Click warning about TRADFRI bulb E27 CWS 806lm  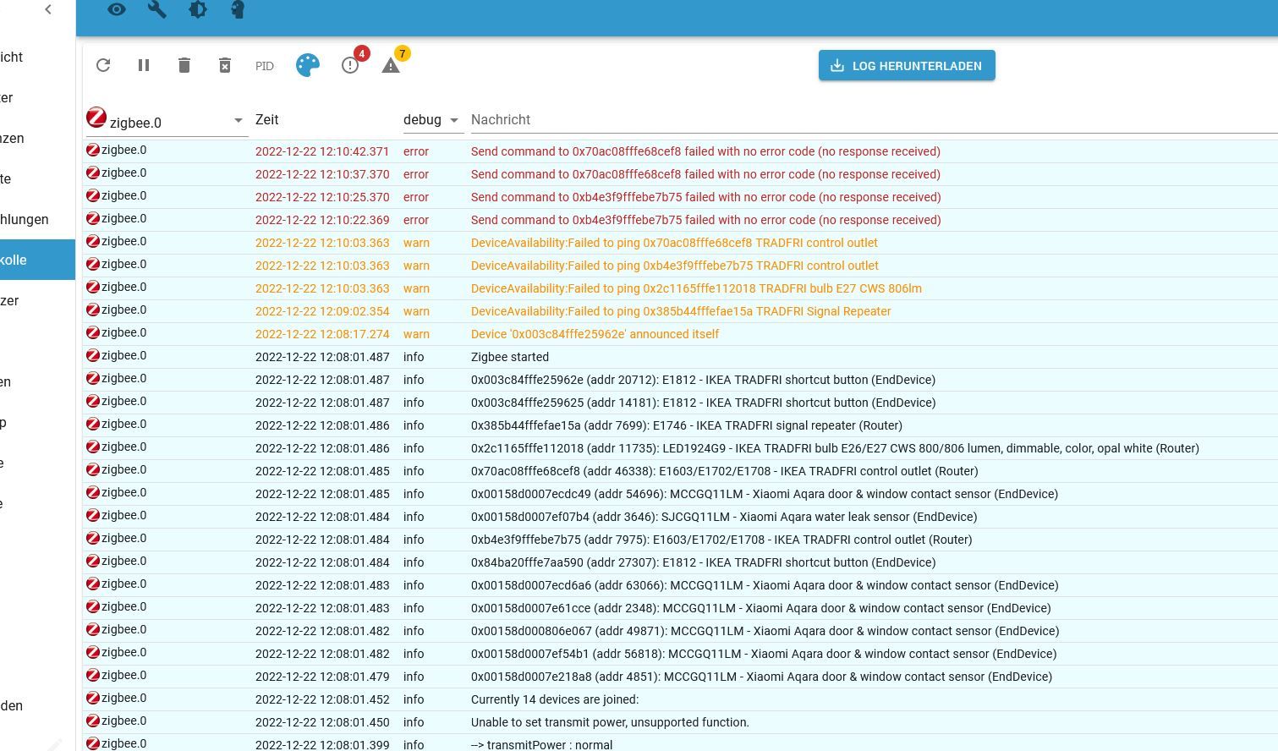pos(696,288)
